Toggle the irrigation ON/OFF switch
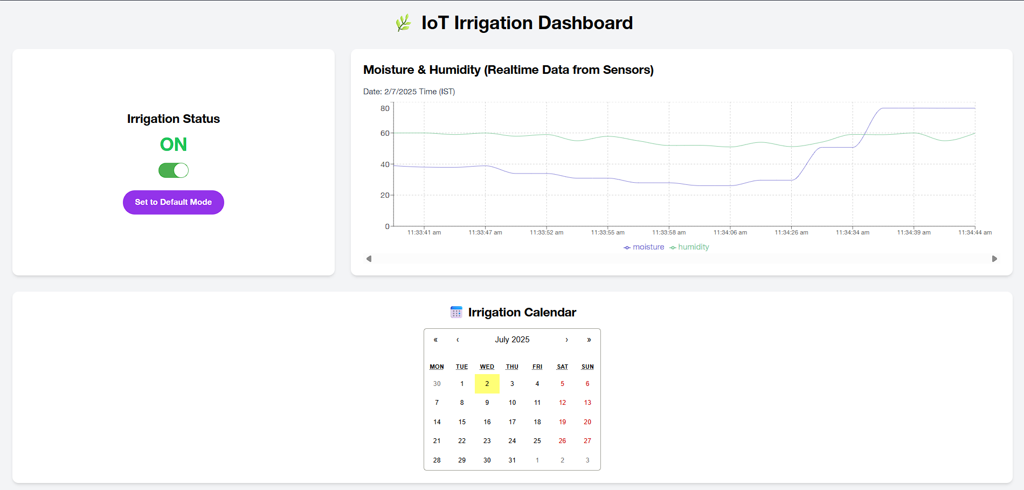1024x490 pixels. [x=173, y=170]
